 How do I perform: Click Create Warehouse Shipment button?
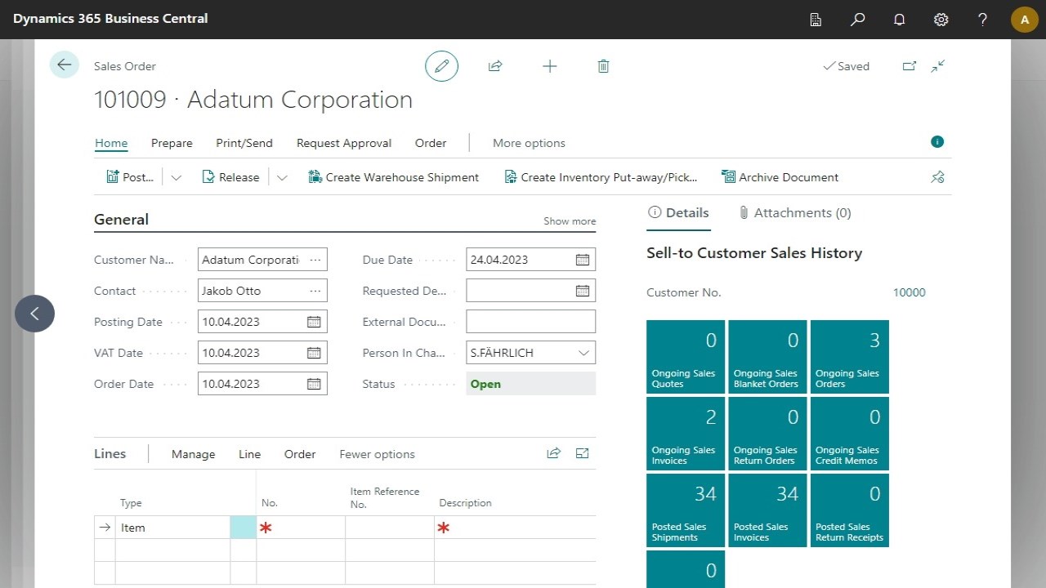[x=393, y=177]
